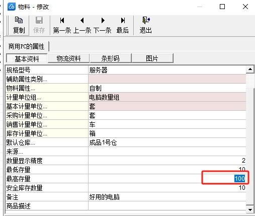Open the 默认仓库 value 成品1号仓
The height and width of the screenshot is (216, 255).
click(167, 142)
